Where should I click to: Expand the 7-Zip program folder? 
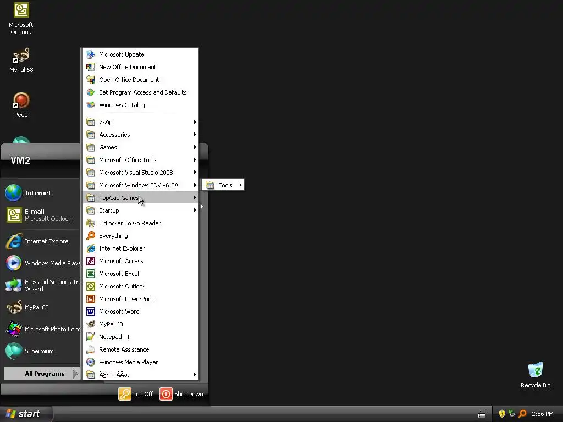140,122
